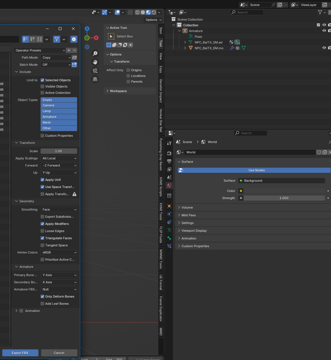
Task: Open Operator Presets dropdown
Action: (39, 51)
